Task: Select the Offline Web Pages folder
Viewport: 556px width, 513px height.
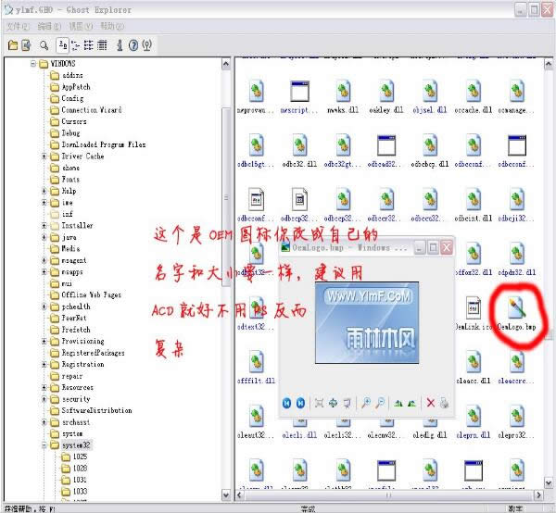Action: 91,294
